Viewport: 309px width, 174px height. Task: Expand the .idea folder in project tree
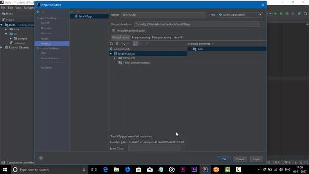tap(6, 29)
